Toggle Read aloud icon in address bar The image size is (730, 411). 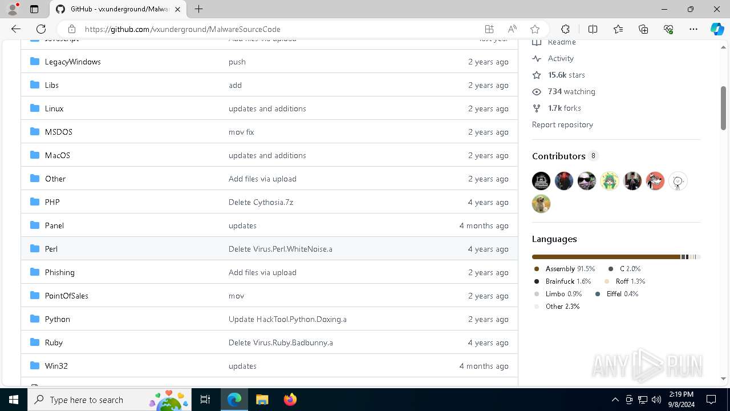coord(512,29)
